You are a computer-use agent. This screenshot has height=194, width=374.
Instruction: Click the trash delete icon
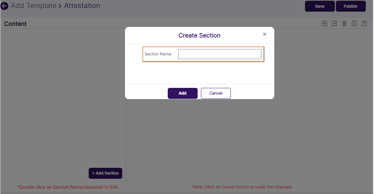[344, 23]
